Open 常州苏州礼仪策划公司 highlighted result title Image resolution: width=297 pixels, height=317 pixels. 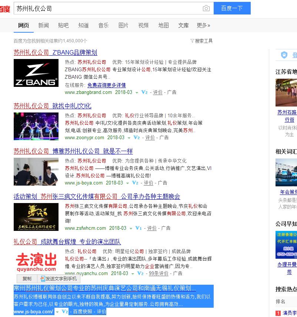(x=105, y=288)
